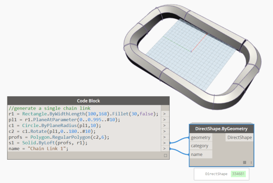Select the DirectShape.ByGeometry node title

pyautogui.click(x=221, y=129)
